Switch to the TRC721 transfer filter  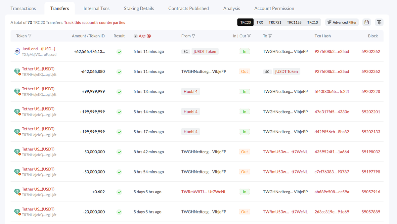(275, 22)
